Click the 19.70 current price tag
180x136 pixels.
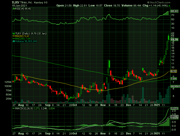click(x=175, y=40)
